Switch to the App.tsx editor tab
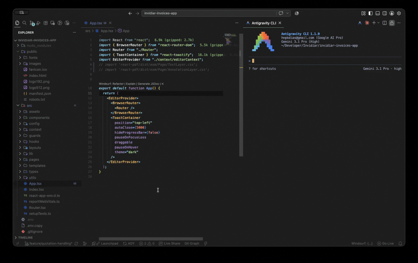The height and width of the screenshot is (263, 418). click(95, 23)
